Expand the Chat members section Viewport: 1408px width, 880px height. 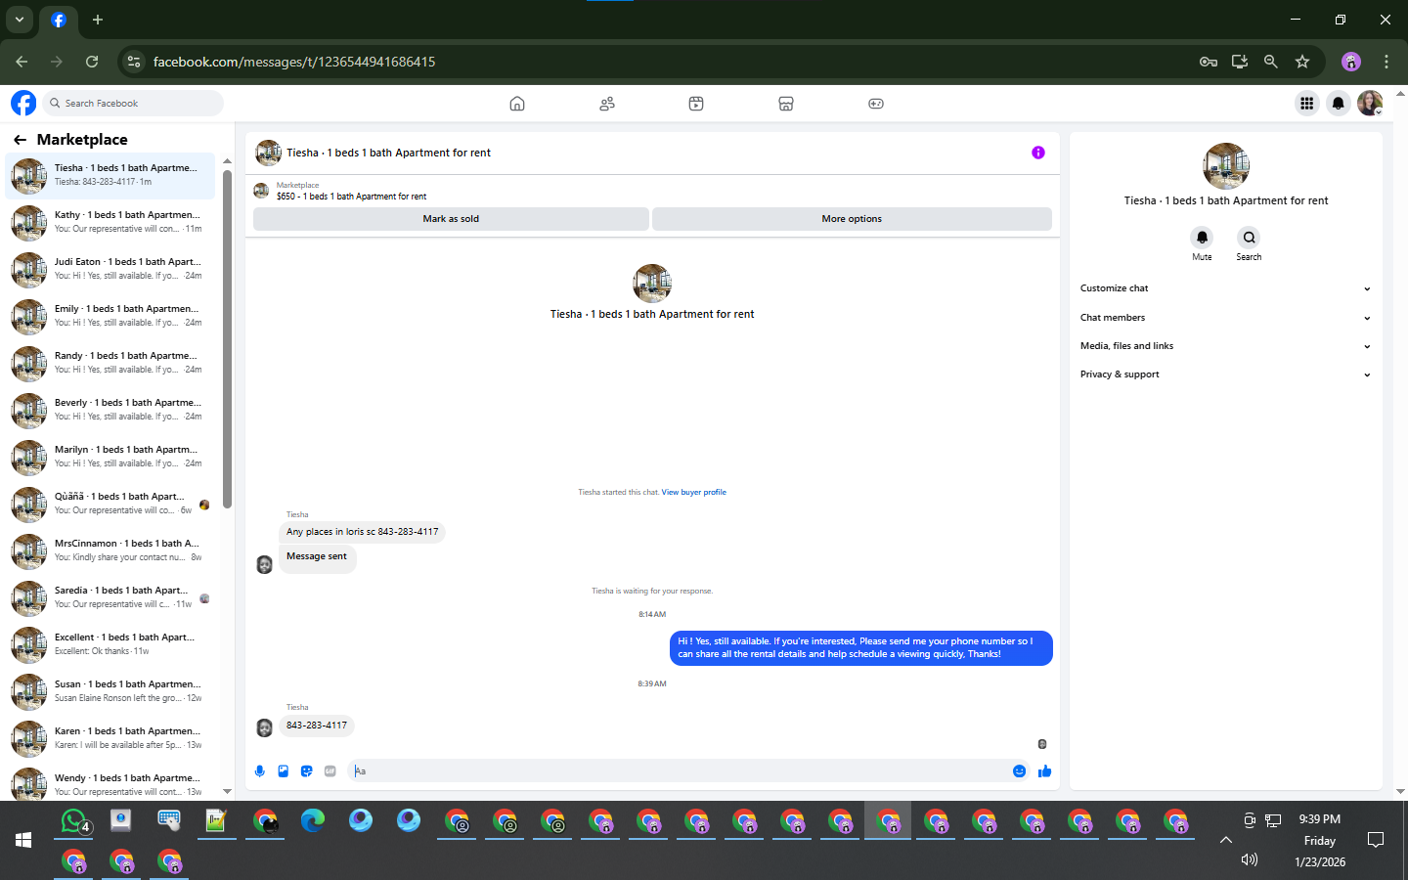[x=1225, y=318]
